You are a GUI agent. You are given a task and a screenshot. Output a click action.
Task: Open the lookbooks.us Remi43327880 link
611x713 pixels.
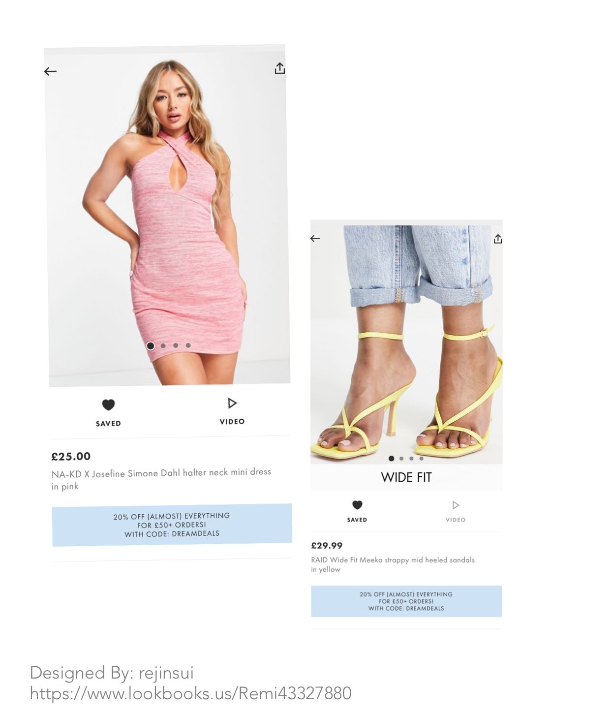(x=191, y=693)
